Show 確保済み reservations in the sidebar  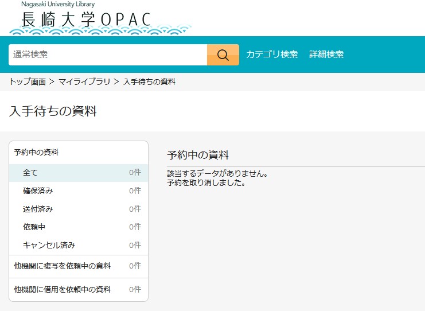(38, 191)
